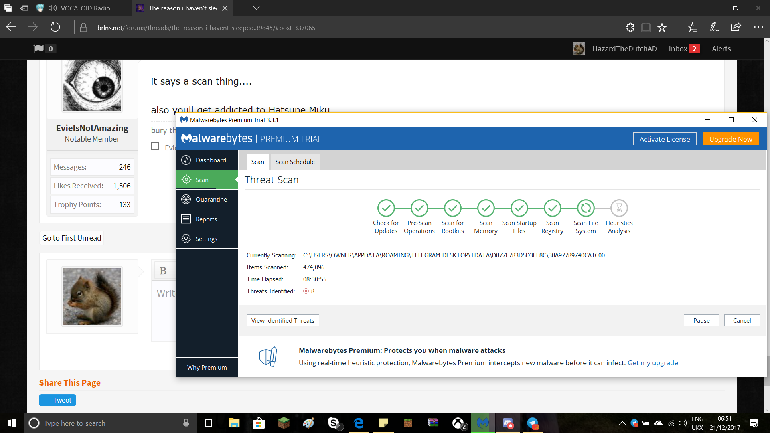770x433 pixels.
Task: Click the Check for Updates step icon
Action: 386,208
